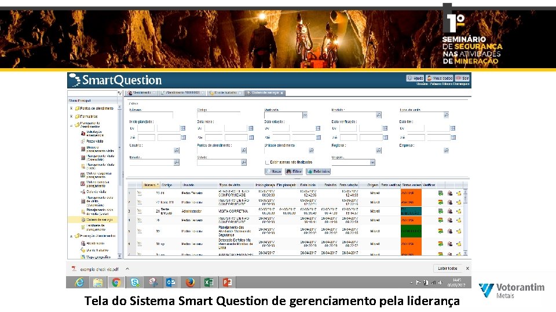This screenshot has height=312, width=556.
Task: Click the Relatórios button
Action: (318, 171)
